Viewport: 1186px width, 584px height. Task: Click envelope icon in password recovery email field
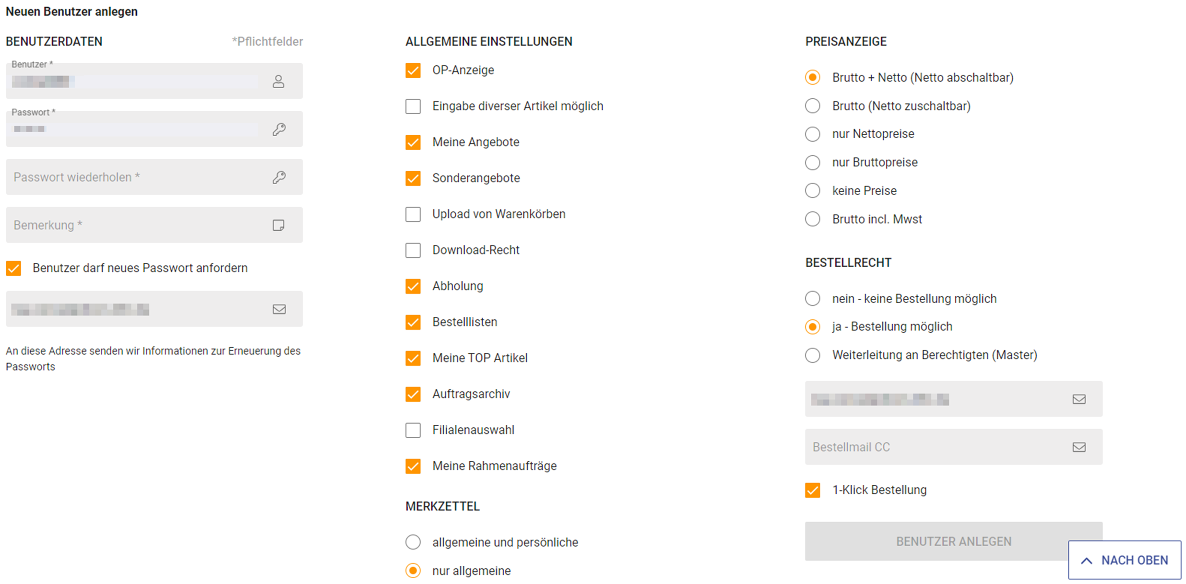point(279,309)
